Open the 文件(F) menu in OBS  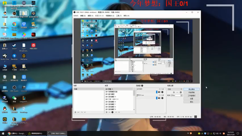coord(76,16)
